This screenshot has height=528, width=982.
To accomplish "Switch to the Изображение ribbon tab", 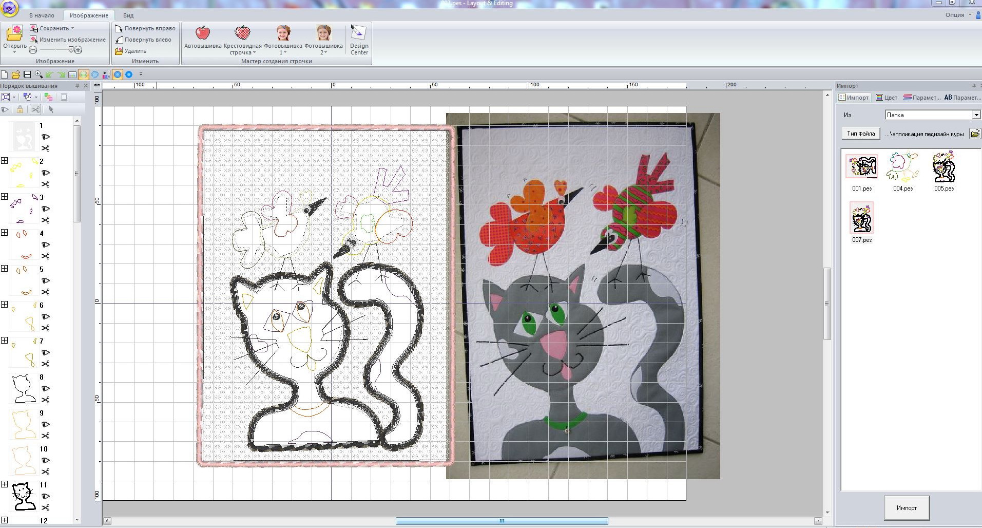I will [x=89, y=15].
